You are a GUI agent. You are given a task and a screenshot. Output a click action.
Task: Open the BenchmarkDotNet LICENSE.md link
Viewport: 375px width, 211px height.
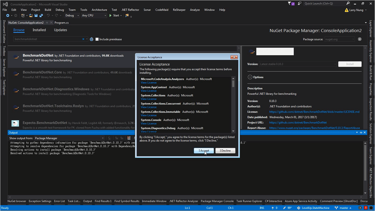pos(314,112)
